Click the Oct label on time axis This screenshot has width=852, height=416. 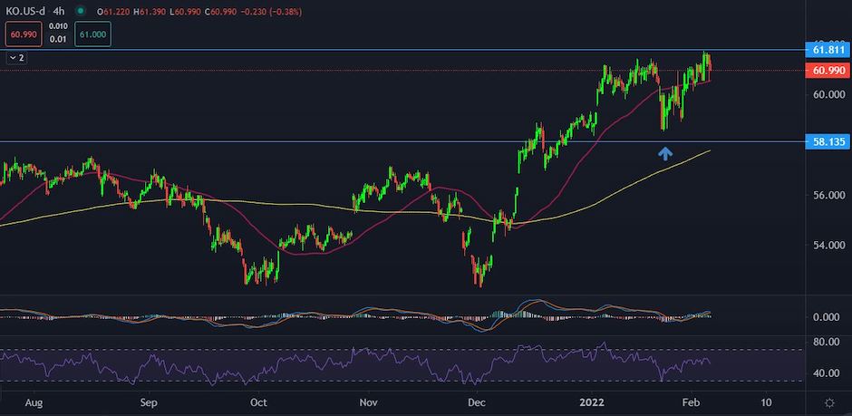tap(258, 401)
